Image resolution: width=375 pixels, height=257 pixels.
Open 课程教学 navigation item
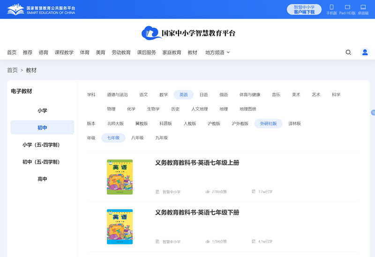click(64, 53)
